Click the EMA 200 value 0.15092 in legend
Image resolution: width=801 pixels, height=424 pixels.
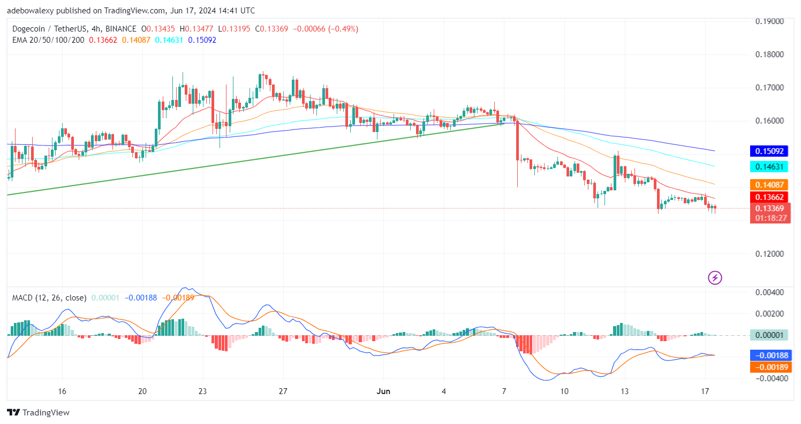(202, 40)
